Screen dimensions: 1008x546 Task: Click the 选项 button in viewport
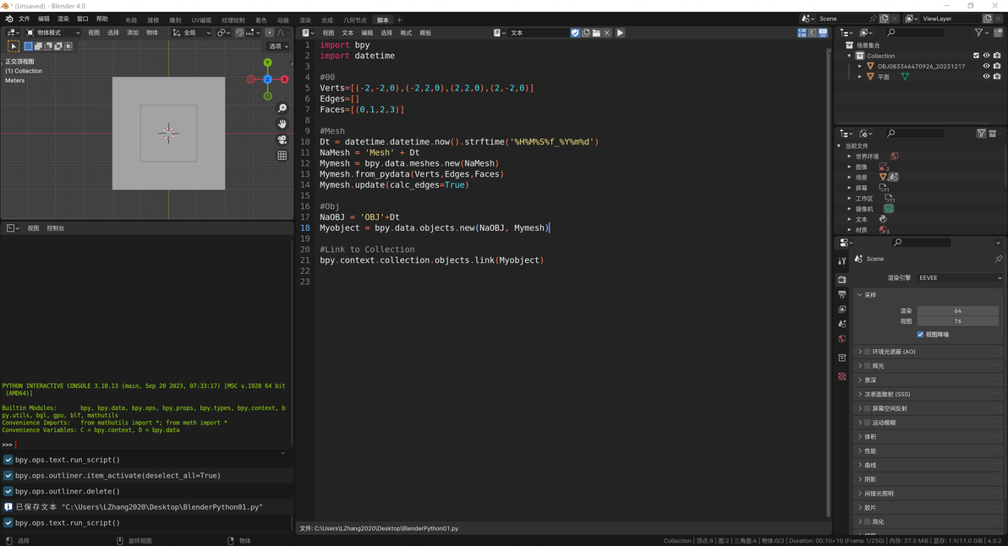tap(277, 46)
